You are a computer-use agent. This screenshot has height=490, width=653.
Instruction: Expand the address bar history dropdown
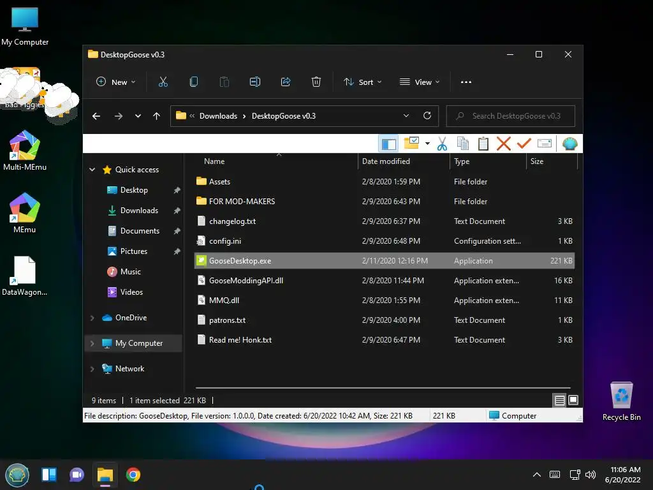coord(406,116)
